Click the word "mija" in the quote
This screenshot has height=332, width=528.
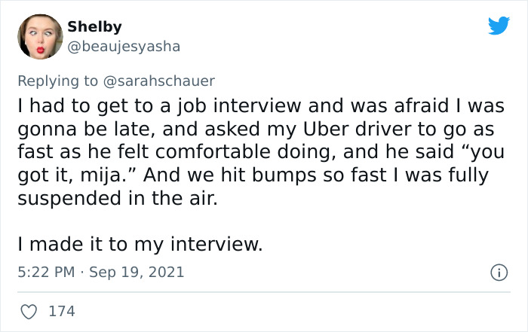coord(100,175)
